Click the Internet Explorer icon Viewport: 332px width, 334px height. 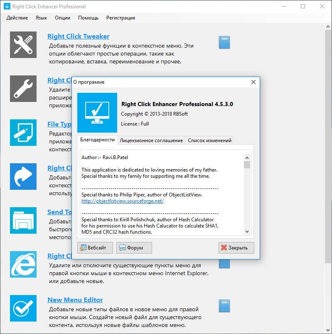tap(23, 264)
